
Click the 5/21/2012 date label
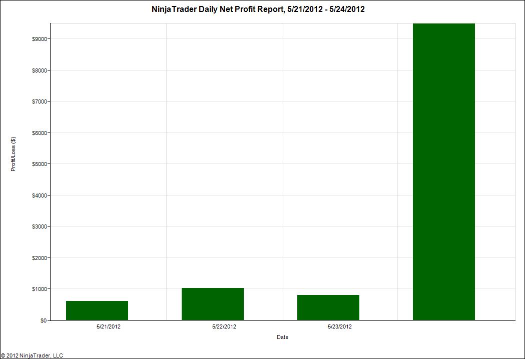(x=109, y=326)
